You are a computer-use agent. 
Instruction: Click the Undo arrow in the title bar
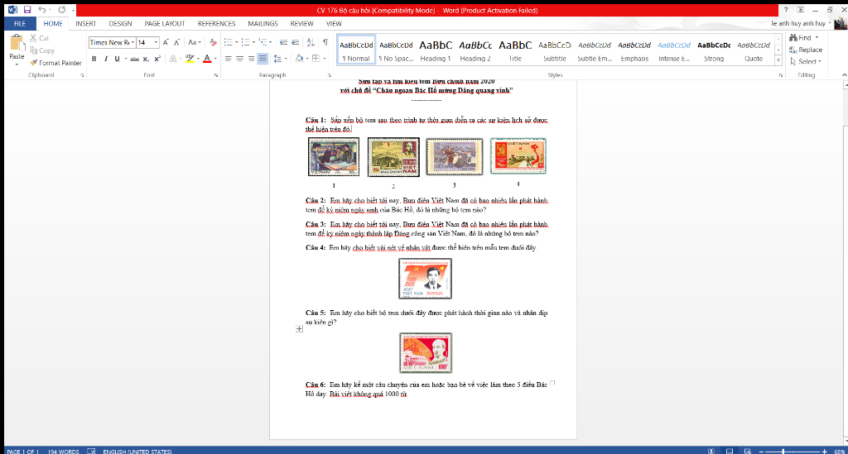[41, 10]
